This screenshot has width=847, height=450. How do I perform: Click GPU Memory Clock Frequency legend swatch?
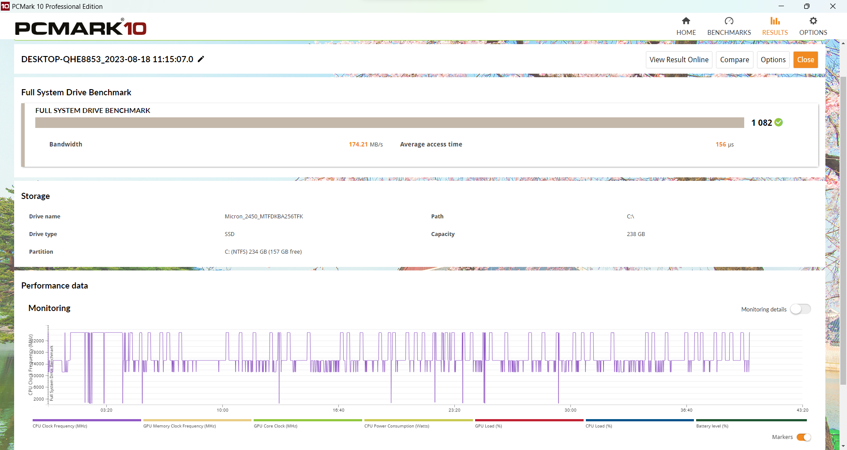(197, 420)
